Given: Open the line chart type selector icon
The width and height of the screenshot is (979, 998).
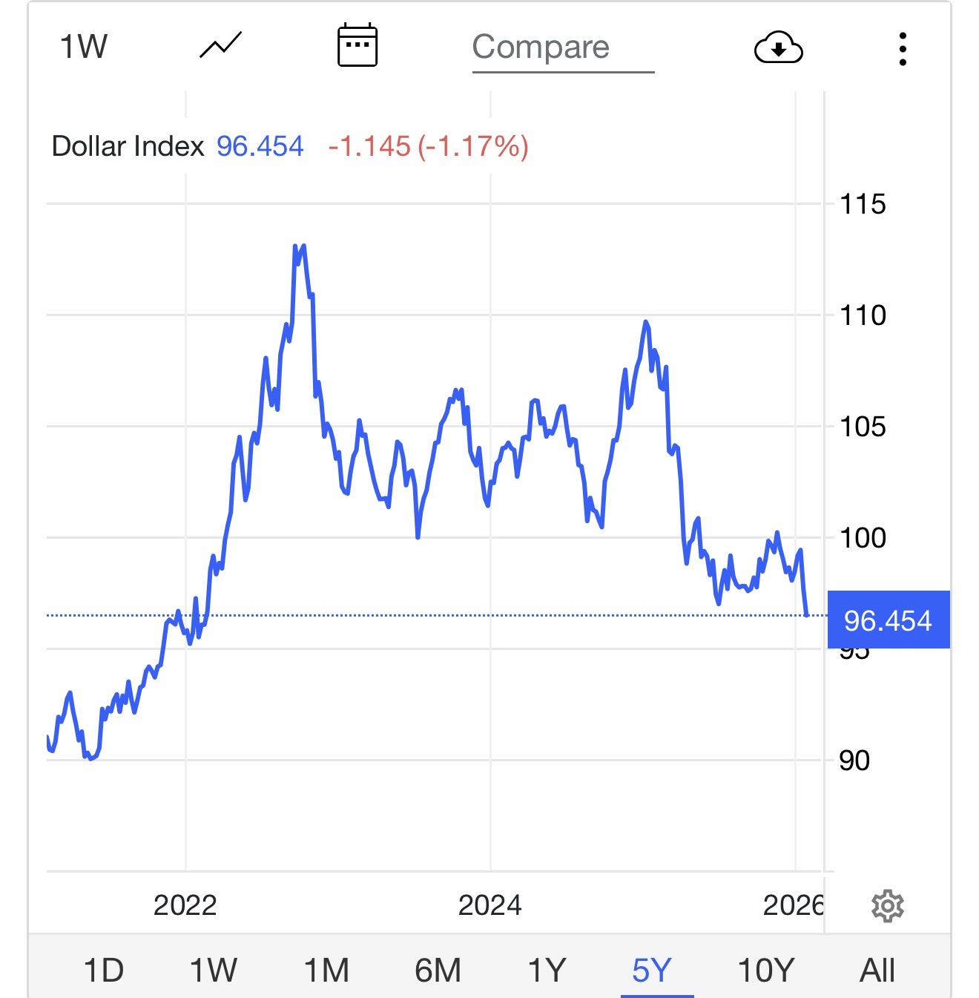Looking at the screenshot, I should [x=220, y=46].
